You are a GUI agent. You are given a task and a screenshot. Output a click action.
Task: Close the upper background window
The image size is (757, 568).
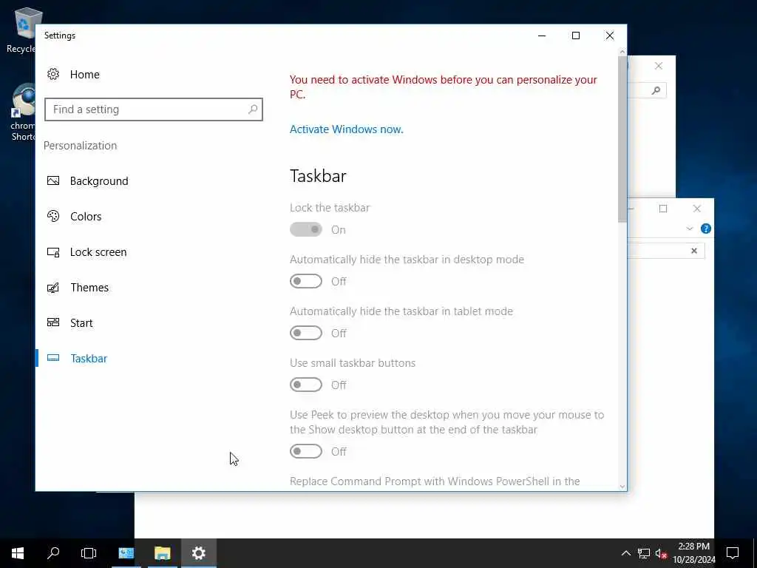[659, 66]
